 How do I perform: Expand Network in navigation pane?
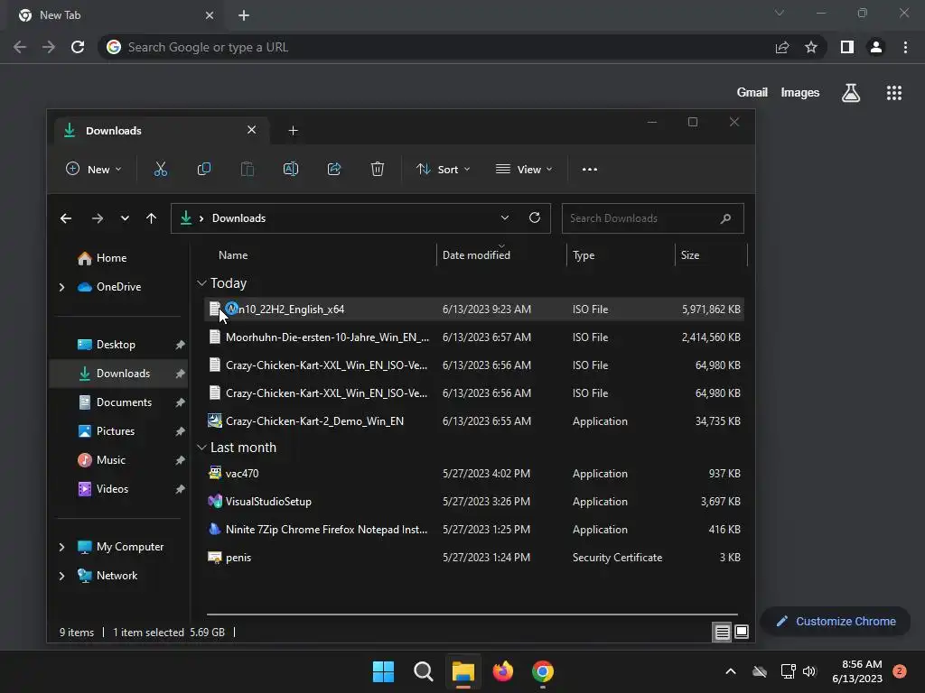click(61, 576)
